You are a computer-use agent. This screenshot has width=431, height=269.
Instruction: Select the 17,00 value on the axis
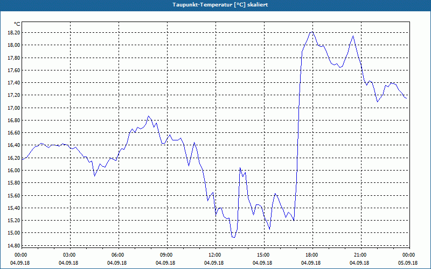pos(15,108)
